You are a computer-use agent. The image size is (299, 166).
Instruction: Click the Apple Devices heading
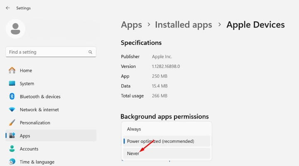click(255, 25)
